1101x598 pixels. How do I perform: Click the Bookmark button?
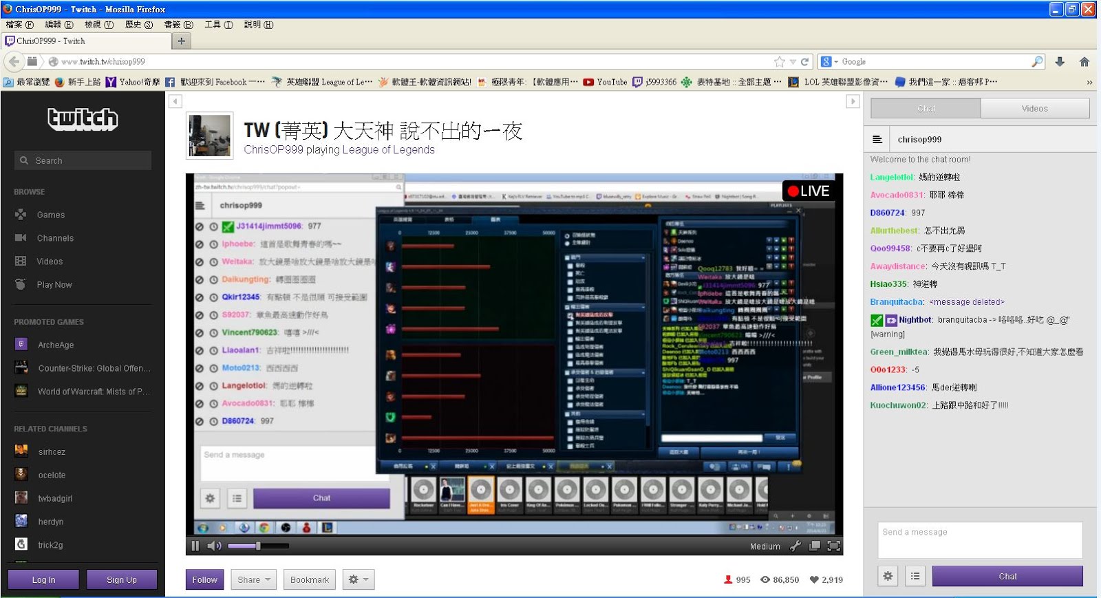coord(310,579)
